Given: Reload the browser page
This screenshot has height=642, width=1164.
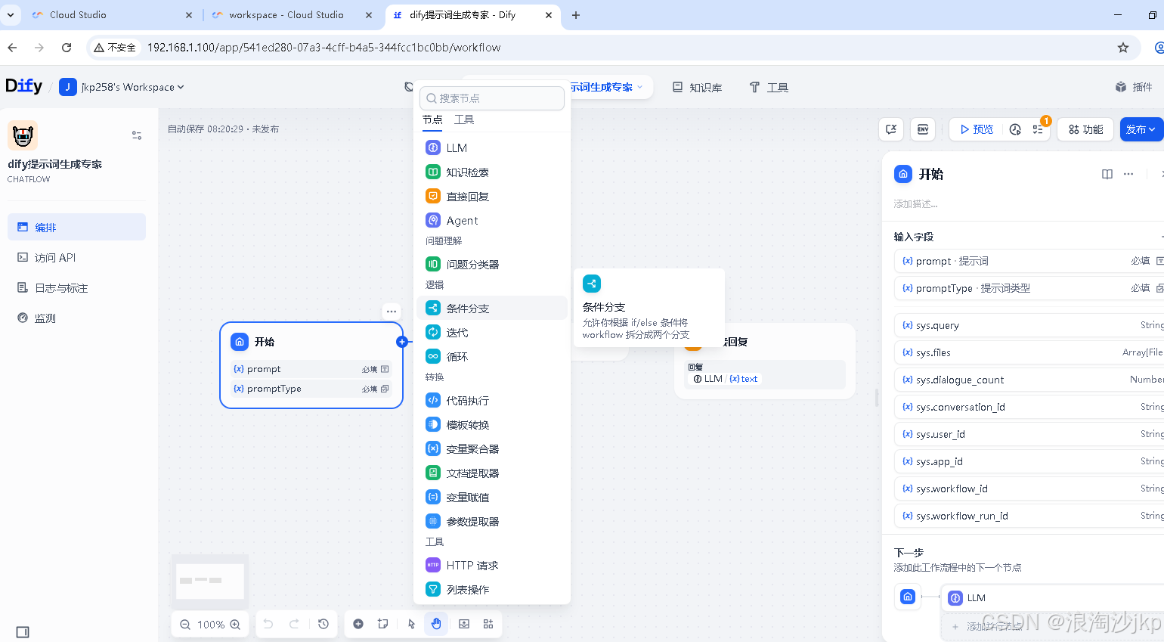Looking at the screenshot, I should pyautogui.click(x=67, y=48).
